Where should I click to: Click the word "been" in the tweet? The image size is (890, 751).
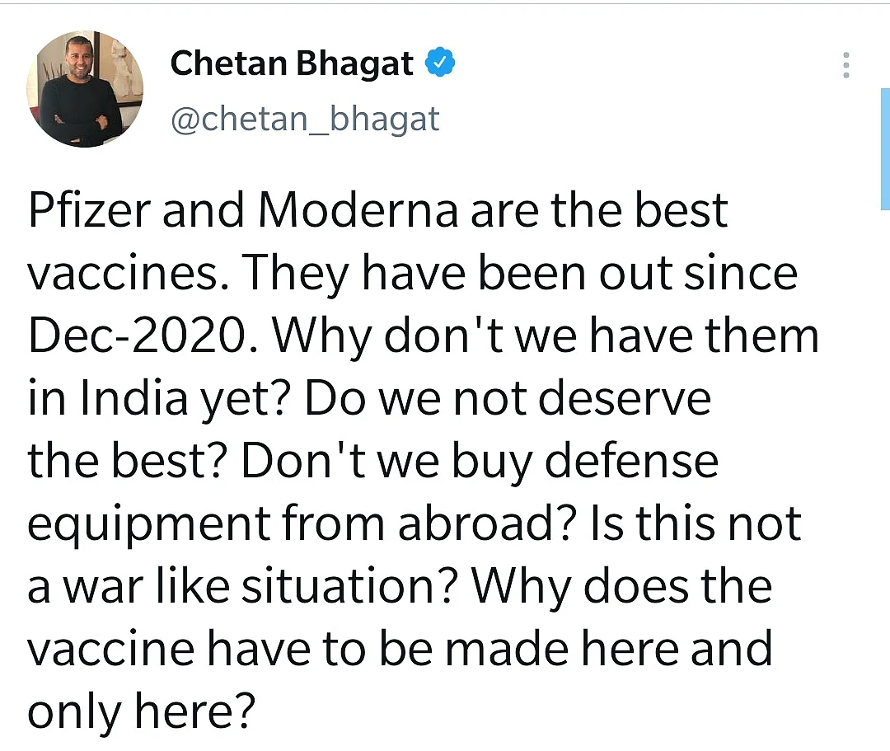tap(532, 273)
